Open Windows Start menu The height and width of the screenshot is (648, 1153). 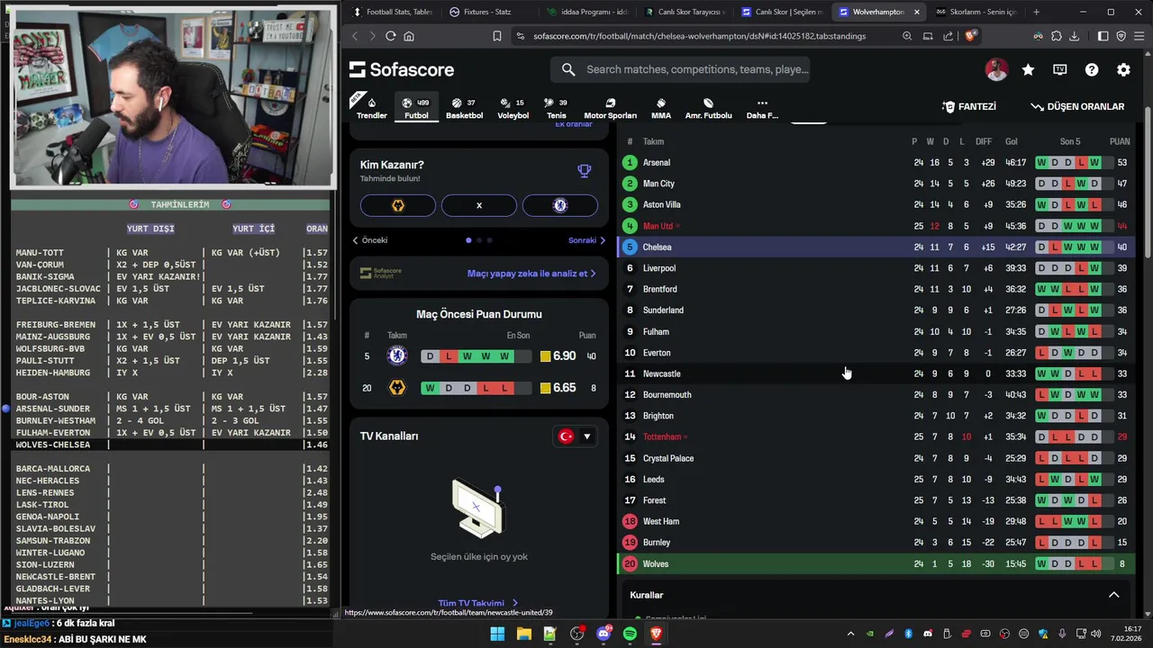click(497, 634)
